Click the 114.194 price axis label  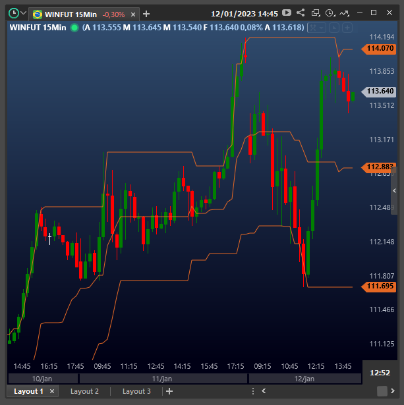[382, 37]
